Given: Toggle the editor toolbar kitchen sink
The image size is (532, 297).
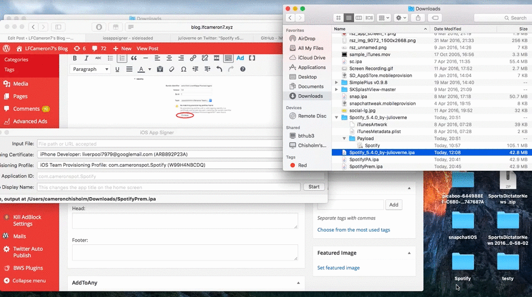Looking at the screenshot, I should 228,58.
